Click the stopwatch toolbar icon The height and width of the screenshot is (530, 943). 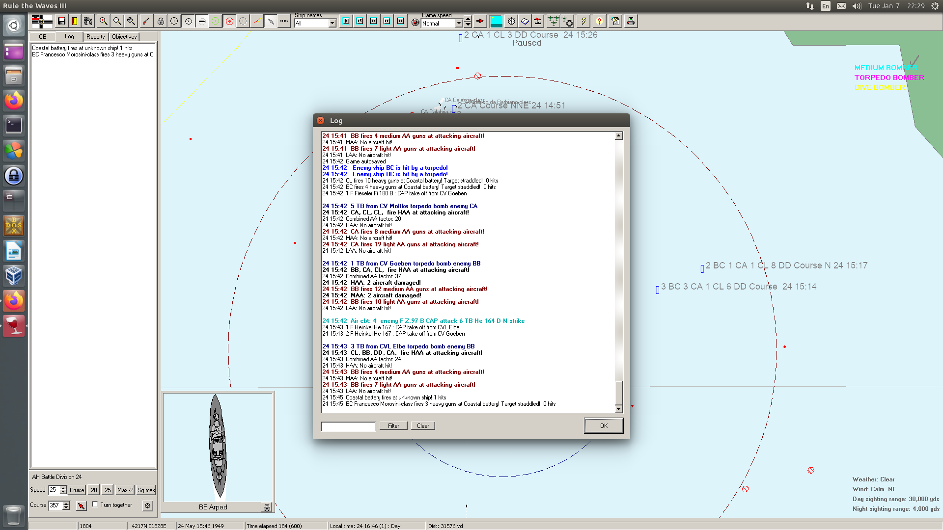(x=511, y=21)
